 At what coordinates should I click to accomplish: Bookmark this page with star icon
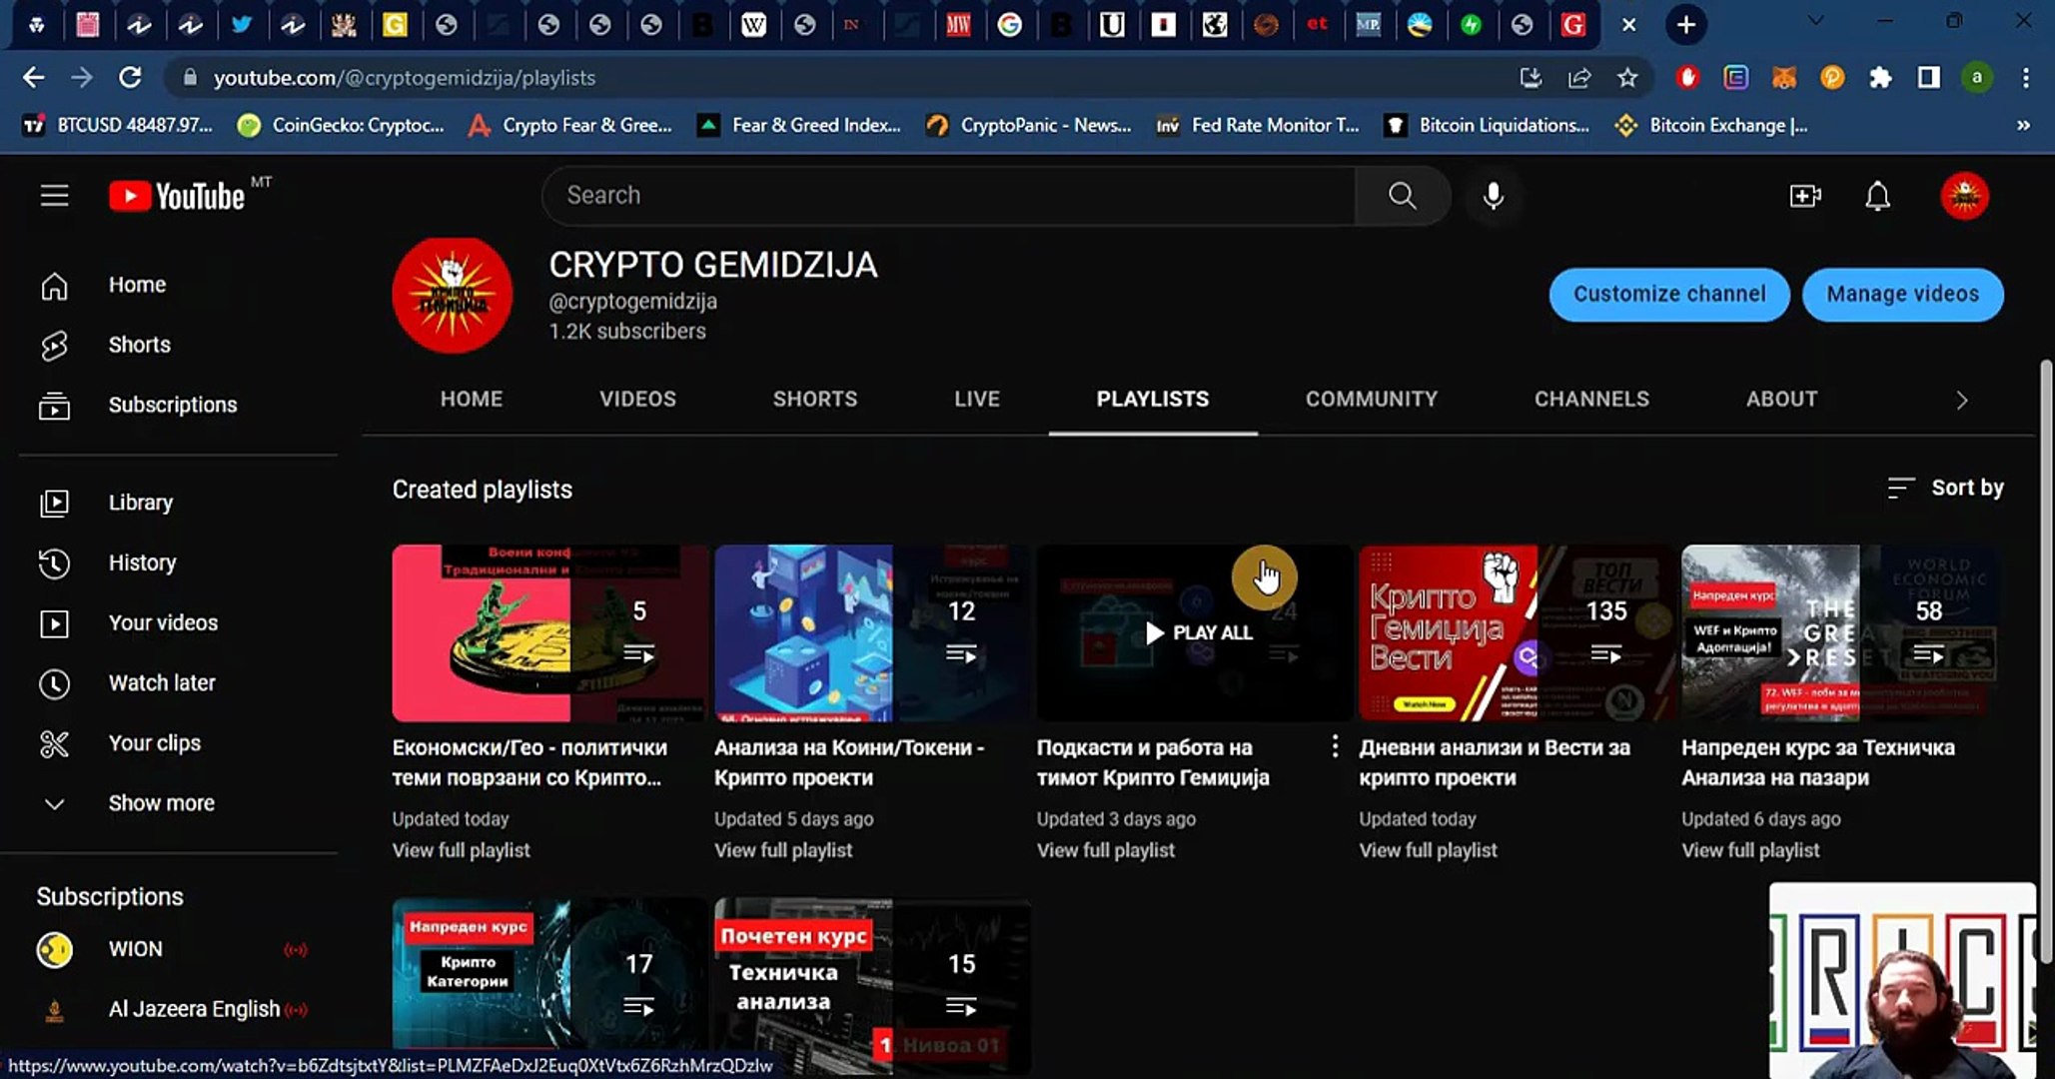pyautogui.click(x=1627, y=77)
